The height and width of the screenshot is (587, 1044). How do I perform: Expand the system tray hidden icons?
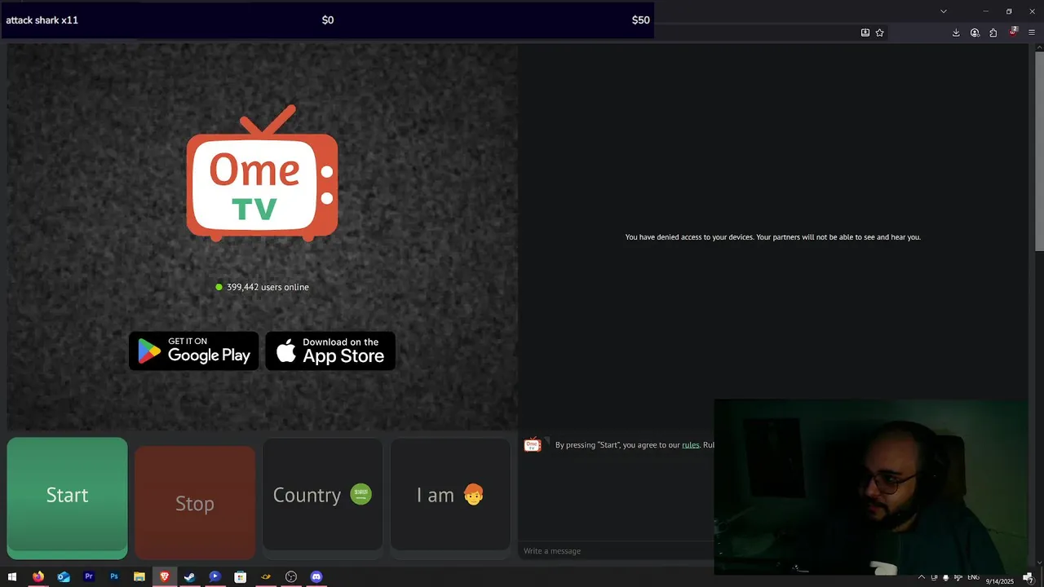(x=922, y=577)
